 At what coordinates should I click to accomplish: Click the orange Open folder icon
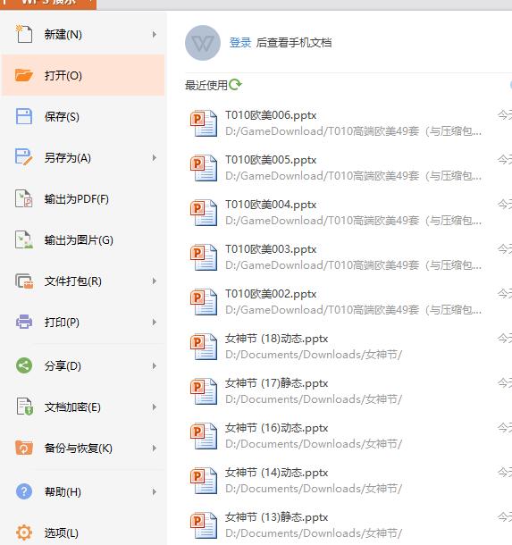coord(24,75)
